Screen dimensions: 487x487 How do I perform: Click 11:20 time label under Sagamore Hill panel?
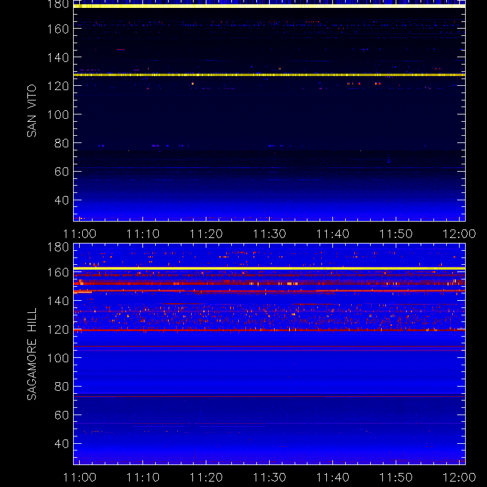(x=206, y=477)
